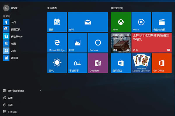Open the 邮件 mail tile
This screenshot has width=175, height=116.
click(88, 22)
